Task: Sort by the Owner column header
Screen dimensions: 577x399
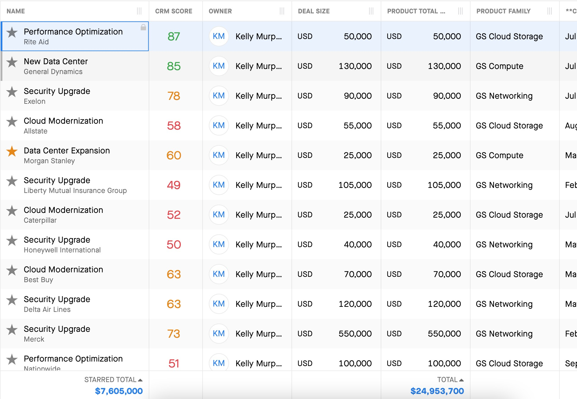Action: [220, 11]
